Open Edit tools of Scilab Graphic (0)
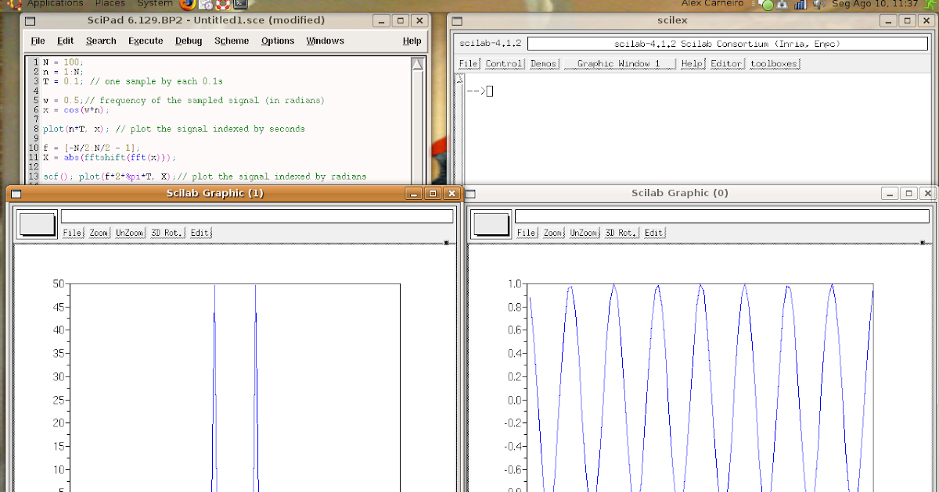The height and width of the screenshot is (492, 939). coord(653,232)
